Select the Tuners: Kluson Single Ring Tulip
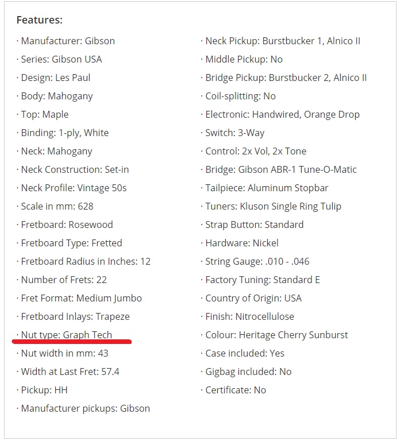The width and height of the screenshot is (400, 441). point(271,206)
